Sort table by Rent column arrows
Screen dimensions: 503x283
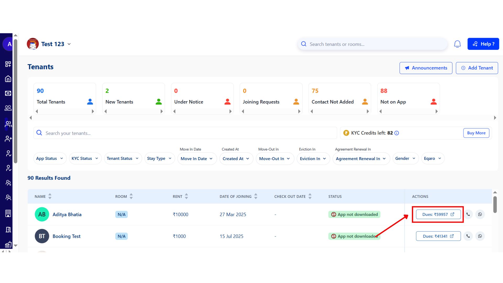[x=186, y=196]
